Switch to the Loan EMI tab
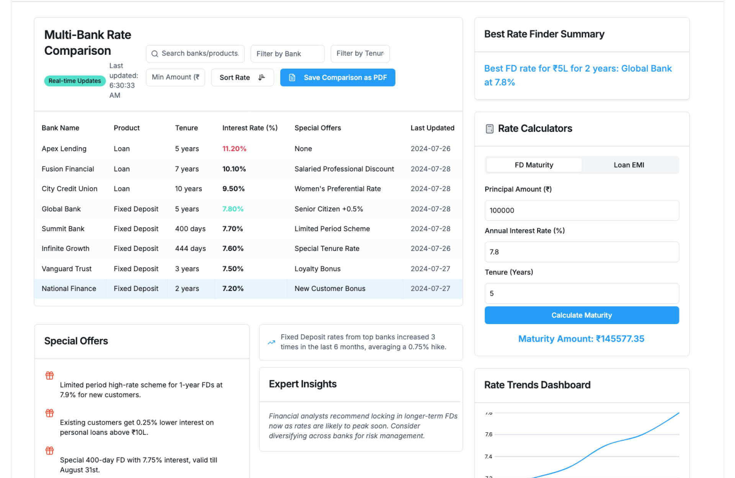This screenshot has width=735, height=478. point(629,165)
